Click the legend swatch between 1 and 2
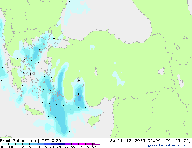The image size is (192, 148). click(19, 144)
